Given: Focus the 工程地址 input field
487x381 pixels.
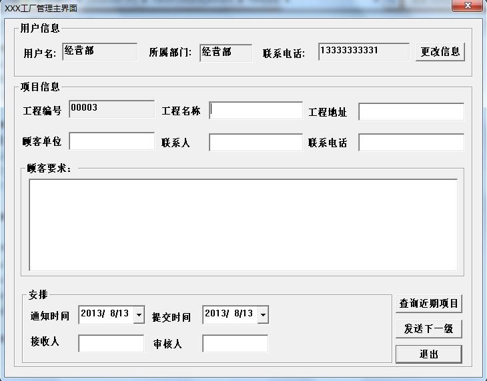Looking at the screenshot, I should coord(411,112).
